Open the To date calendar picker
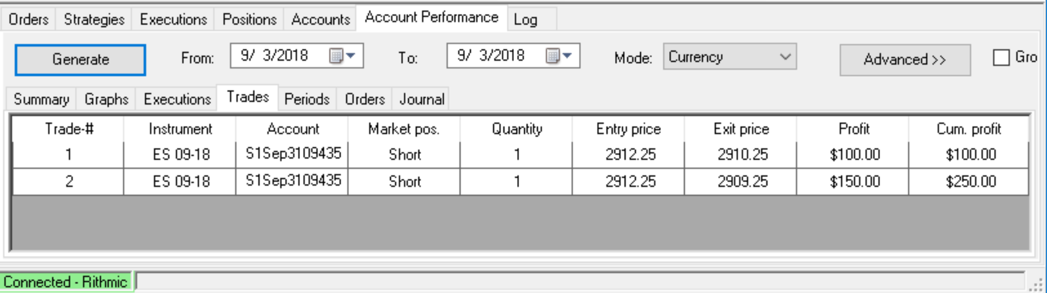 559,56
